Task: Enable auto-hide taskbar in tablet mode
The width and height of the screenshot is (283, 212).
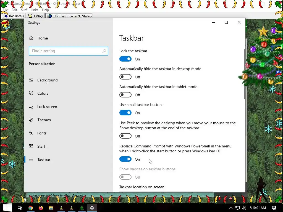Action: click(125, 95)
